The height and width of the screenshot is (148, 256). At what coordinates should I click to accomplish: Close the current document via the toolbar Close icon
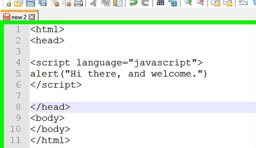(55, 3)
